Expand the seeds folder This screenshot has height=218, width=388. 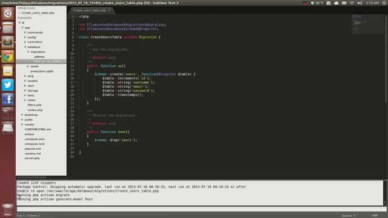[28, 66]
